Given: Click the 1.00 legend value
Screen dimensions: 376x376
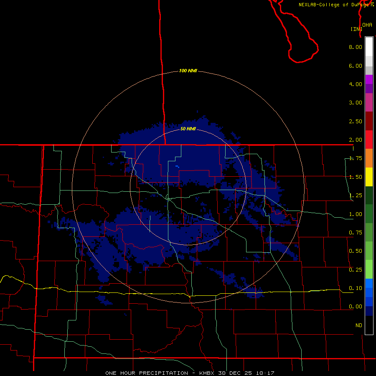Looking at the screenshot, I should coord(356,214).
